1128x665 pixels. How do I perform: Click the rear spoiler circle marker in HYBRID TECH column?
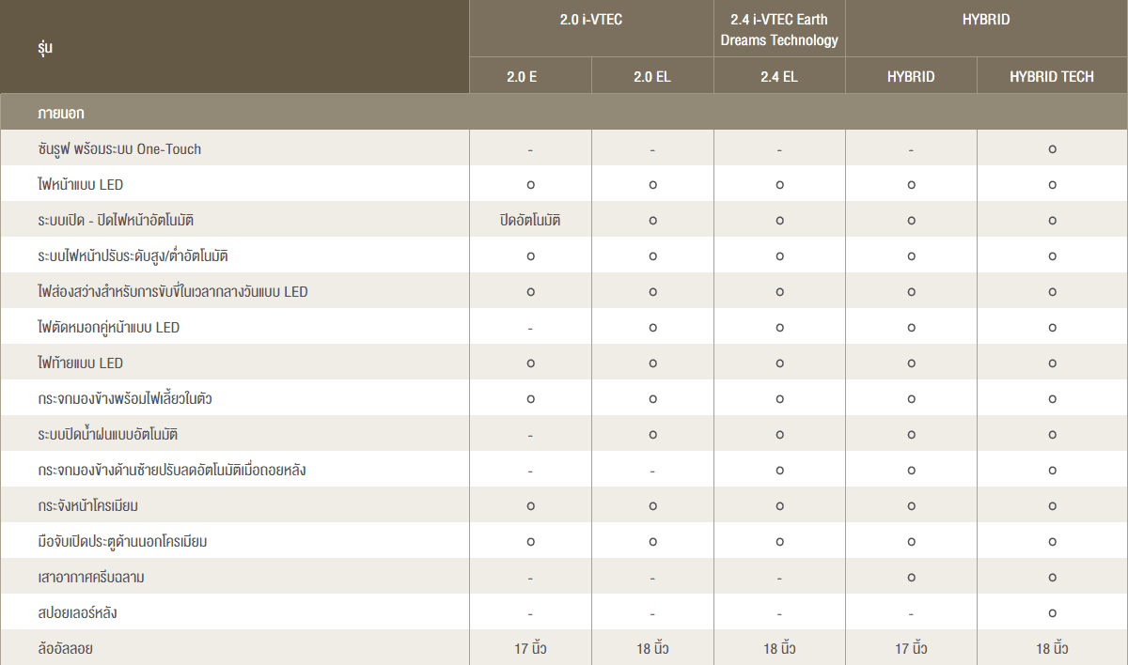point(1052,613)
